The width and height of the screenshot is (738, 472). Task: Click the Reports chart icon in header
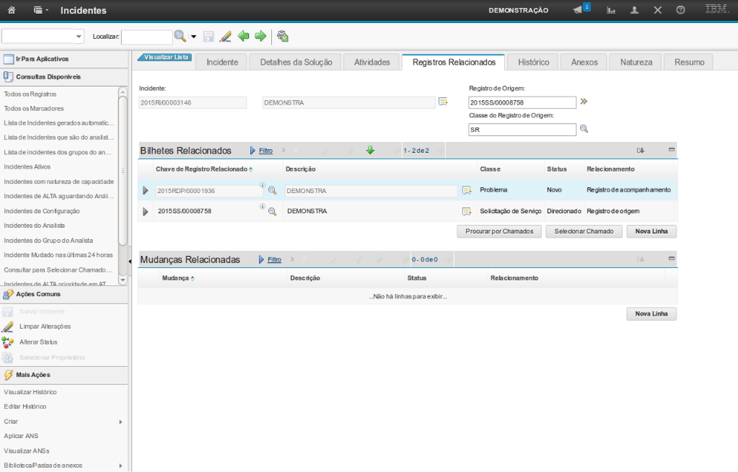[611, 11]
